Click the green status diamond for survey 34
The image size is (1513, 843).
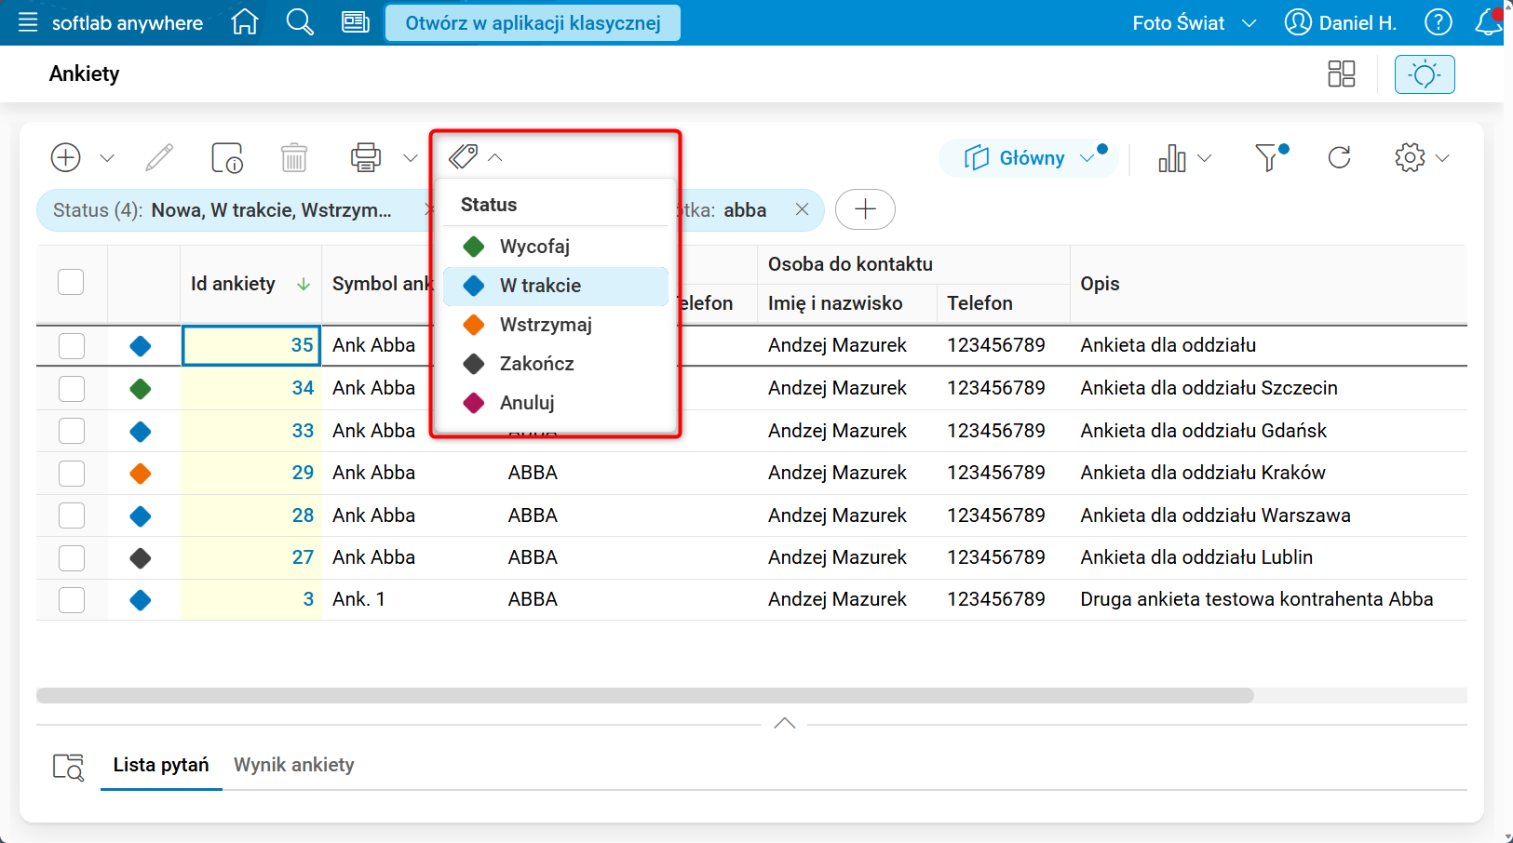pos(141,389)
